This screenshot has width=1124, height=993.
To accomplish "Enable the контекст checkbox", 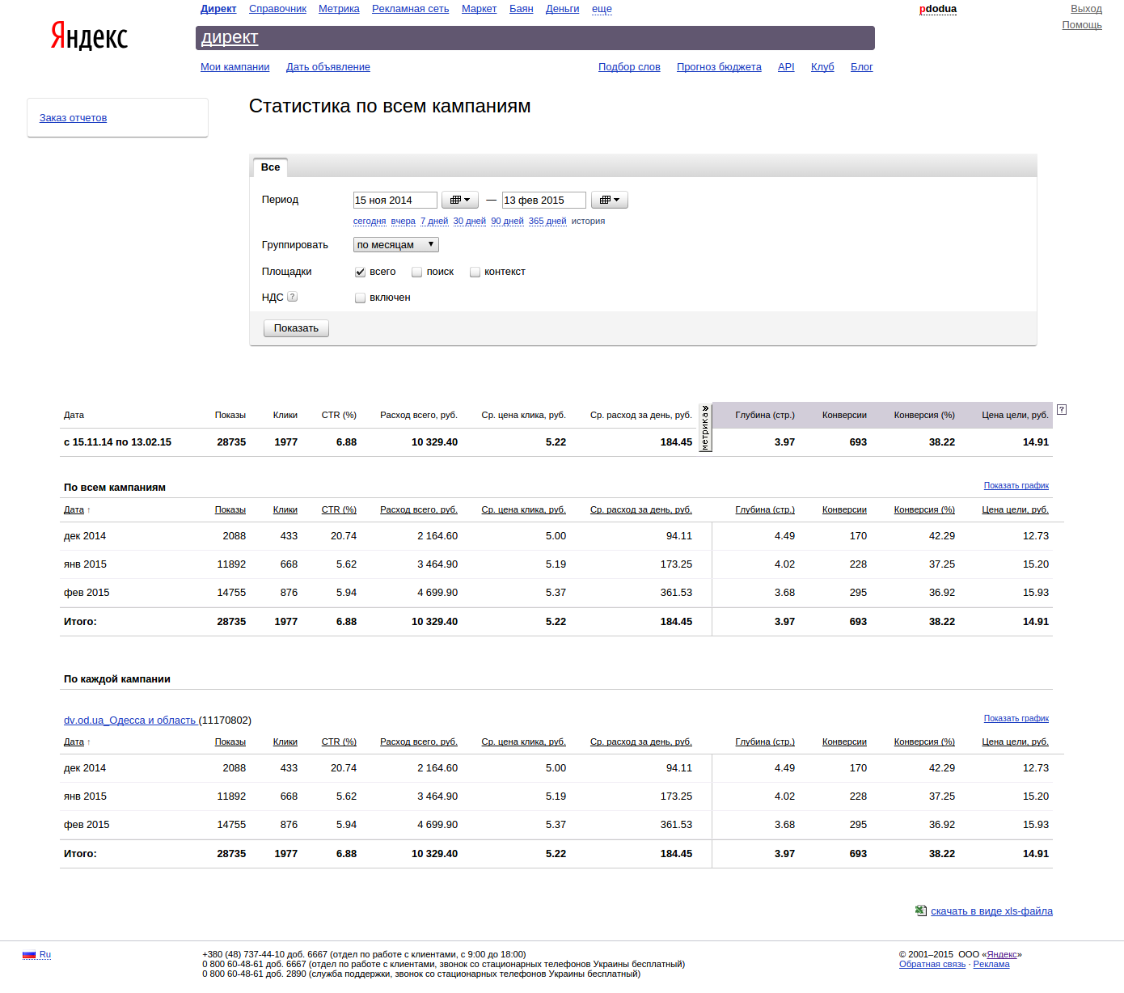I will (x=475, y=273).
